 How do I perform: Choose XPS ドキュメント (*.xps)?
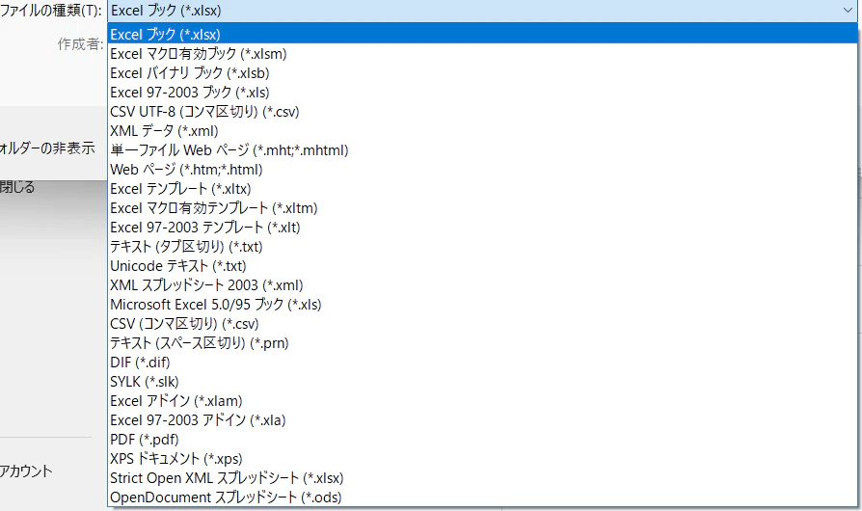tap(482, 459)
